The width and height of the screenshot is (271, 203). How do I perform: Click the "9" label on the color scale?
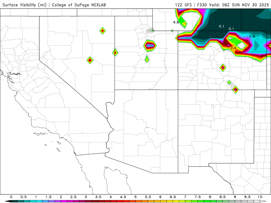235,197
